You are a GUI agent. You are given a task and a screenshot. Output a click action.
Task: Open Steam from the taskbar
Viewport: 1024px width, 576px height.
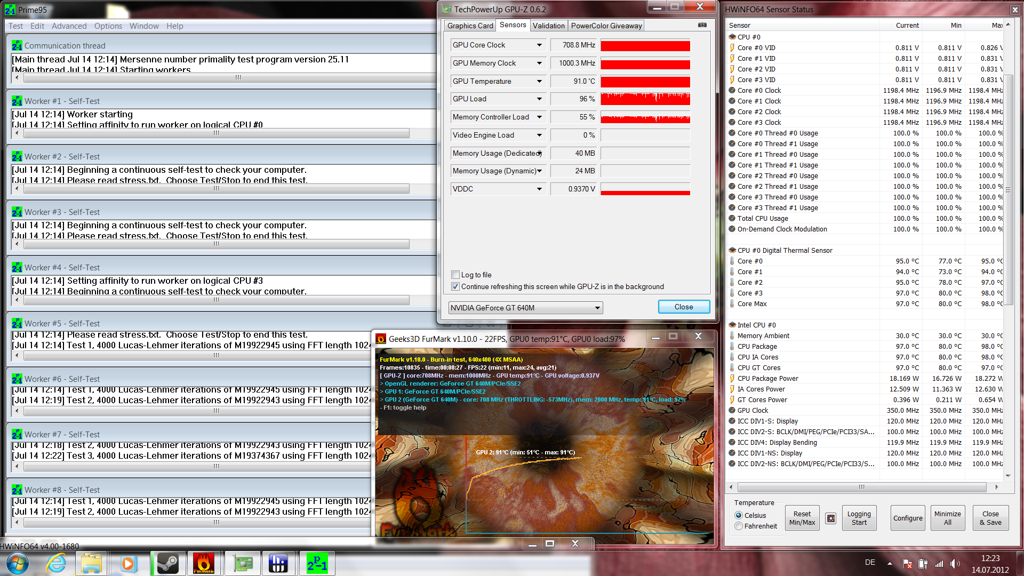click(x=167, y=564)
